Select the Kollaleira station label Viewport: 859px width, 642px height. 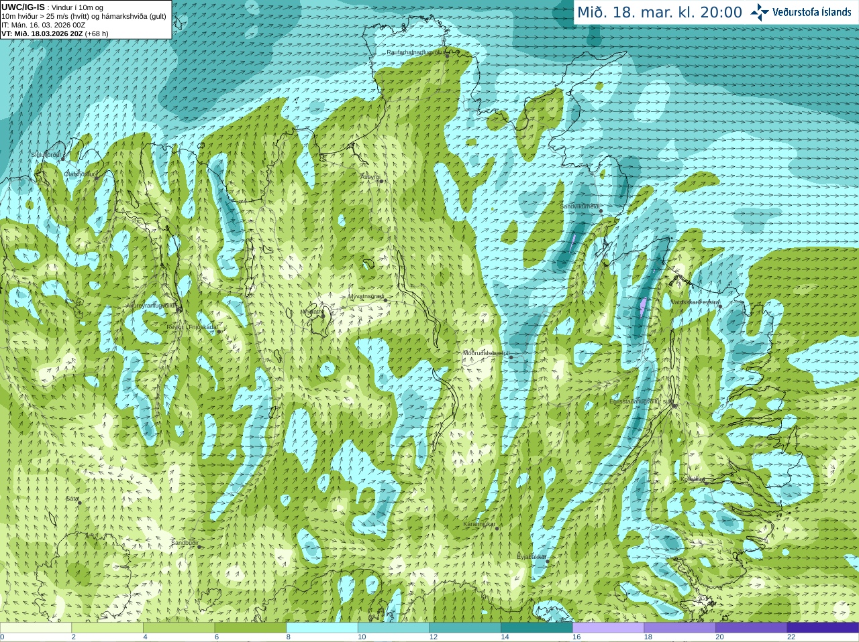tap(693, 479)
